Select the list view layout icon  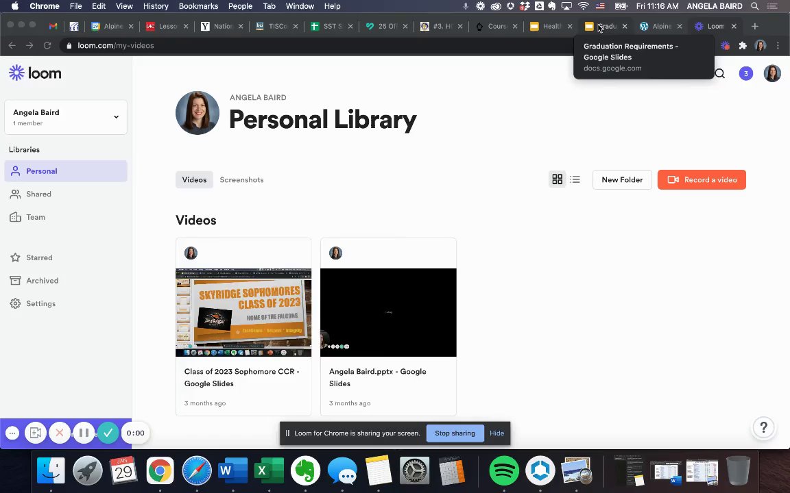click(x=575, y=179)
